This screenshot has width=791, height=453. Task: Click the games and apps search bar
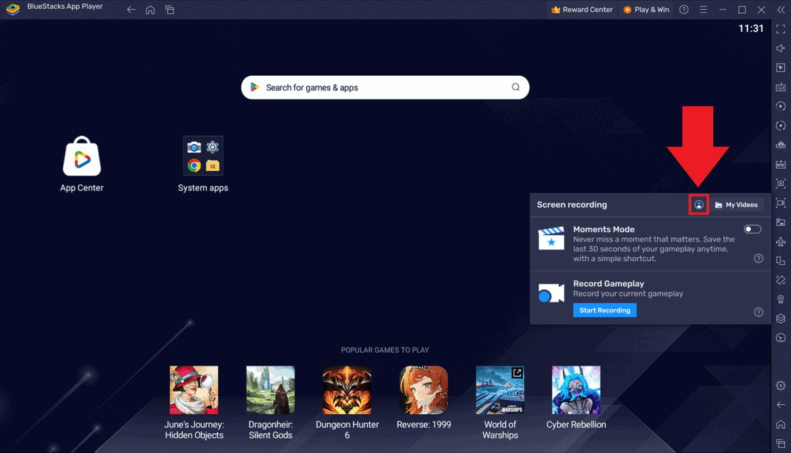[x=385, y=87]
